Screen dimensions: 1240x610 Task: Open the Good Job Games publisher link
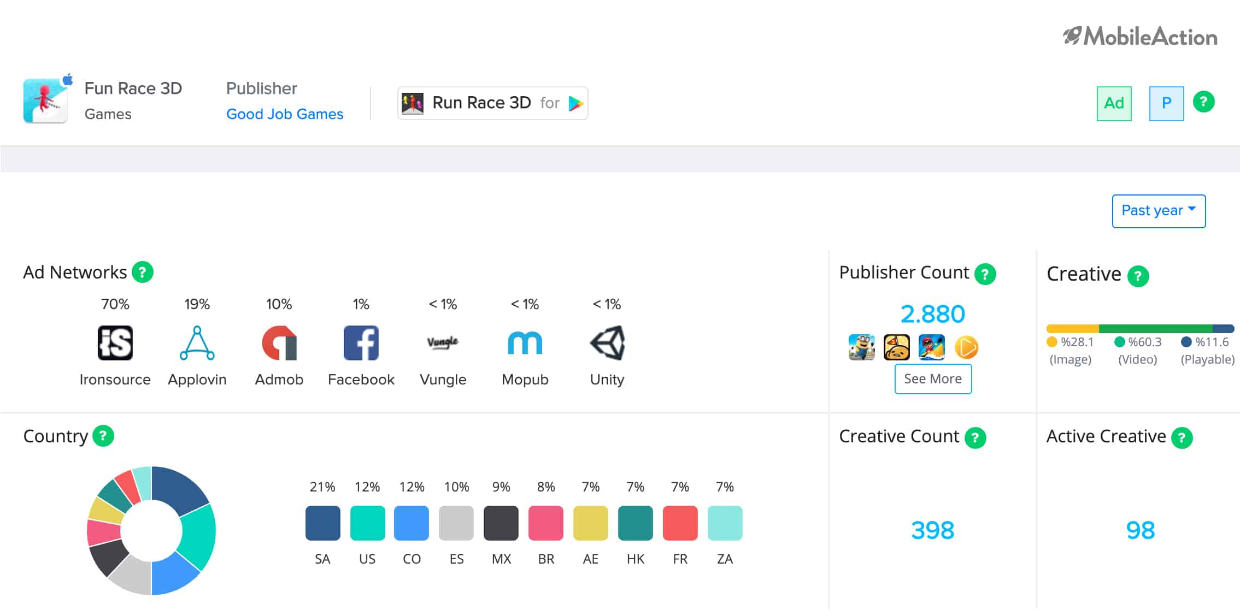285,114
